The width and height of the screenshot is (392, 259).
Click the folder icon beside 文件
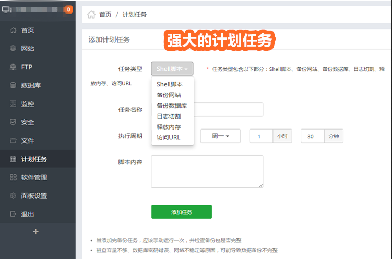(13, 140)
